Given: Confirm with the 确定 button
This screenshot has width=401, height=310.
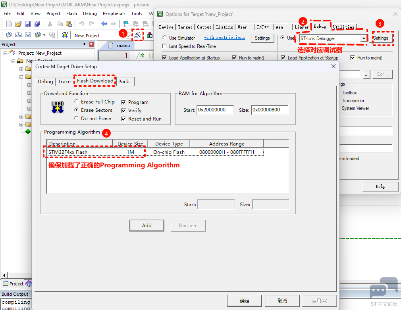Looking at the screenshot, I should tap(245, 301).
